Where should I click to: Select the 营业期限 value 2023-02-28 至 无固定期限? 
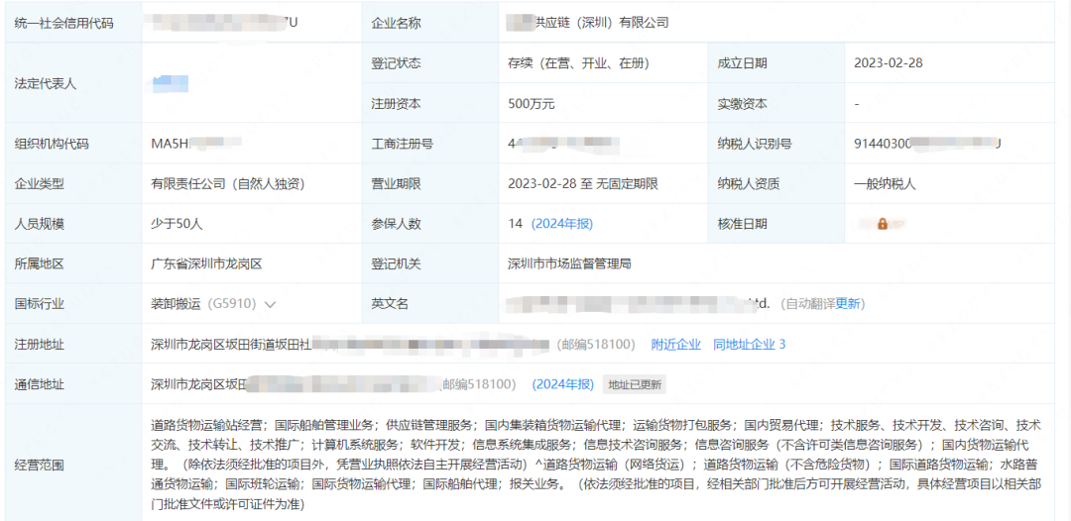(583, 183)
